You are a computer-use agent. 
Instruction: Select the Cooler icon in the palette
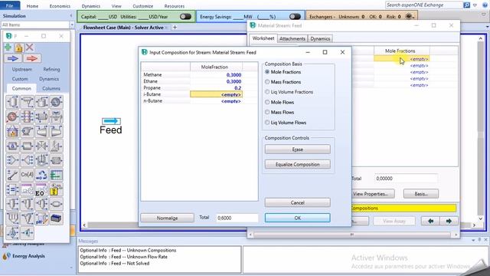pyautogui.click(x=56, y=102)
